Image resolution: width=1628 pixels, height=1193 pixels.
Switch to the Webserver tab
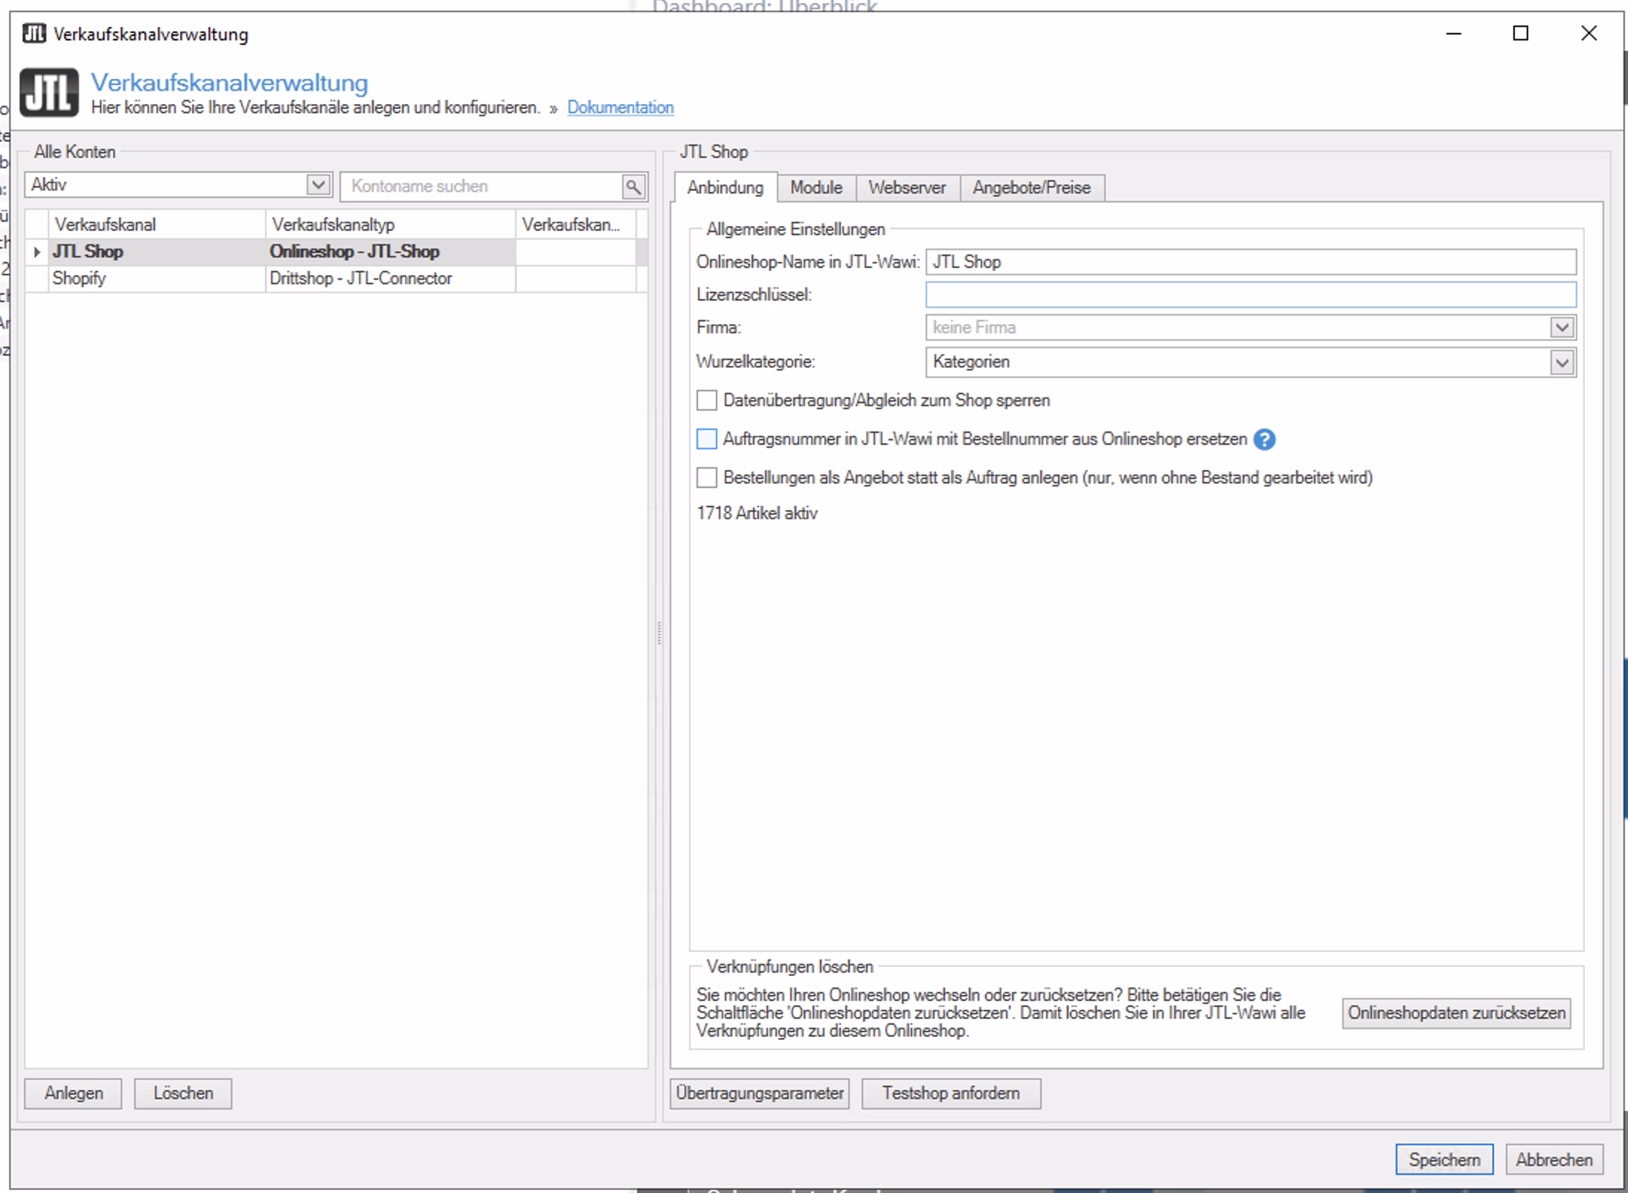(907, 187)
